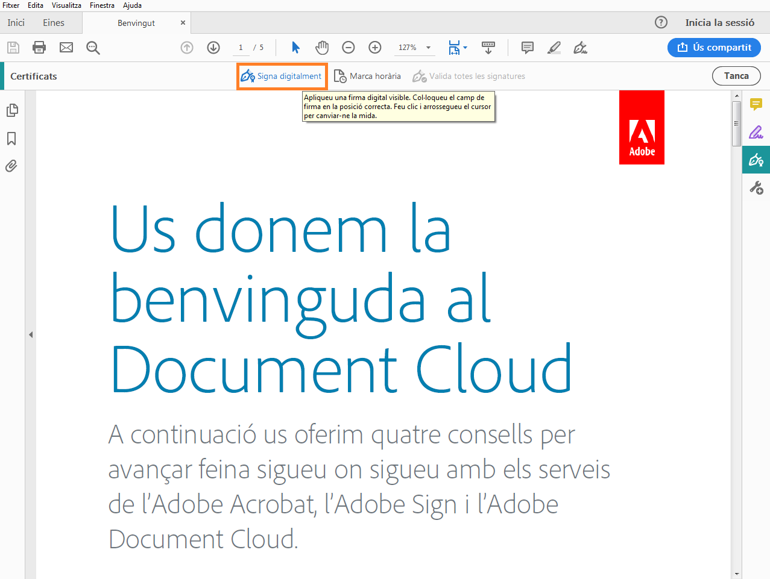Open the Ajuda menu
Screen dimensions: 770x579
tap(132, 5)
